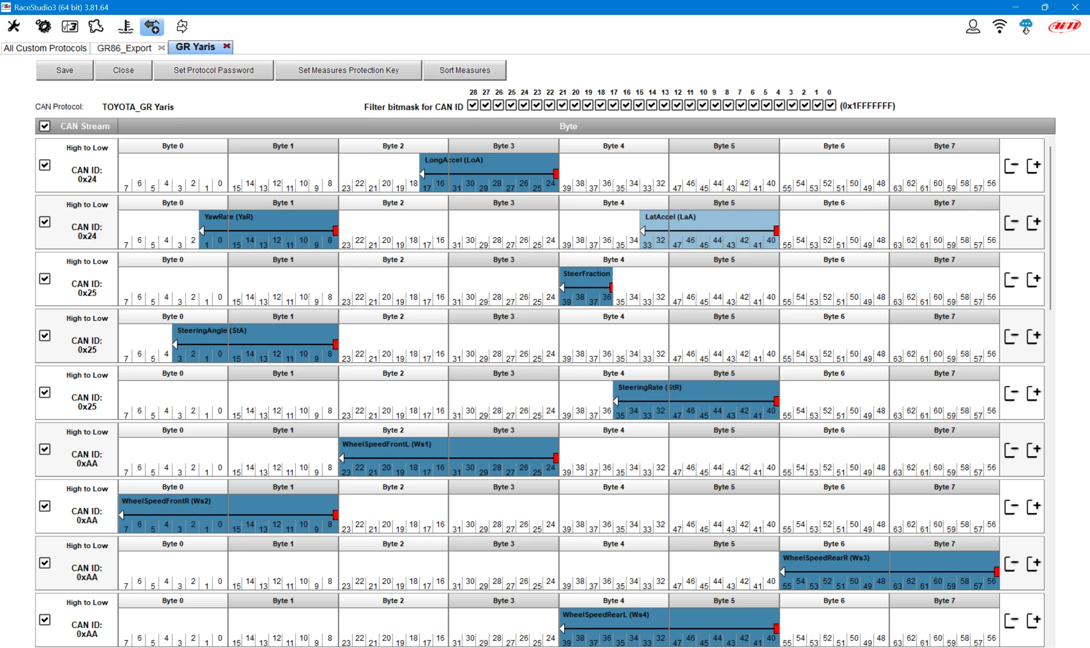Image resolution: width=1090 pixels, height=648 pixels.
Task: Click the user account icon
Action: [973, 26]
